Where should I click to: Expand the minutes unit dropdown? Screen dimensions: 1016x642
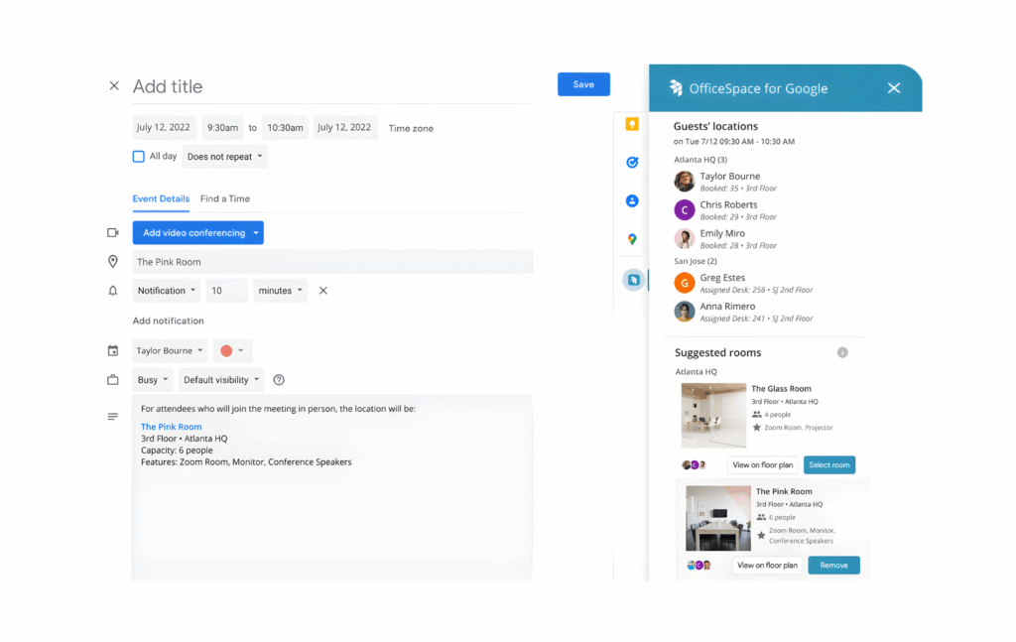point(281,290)
